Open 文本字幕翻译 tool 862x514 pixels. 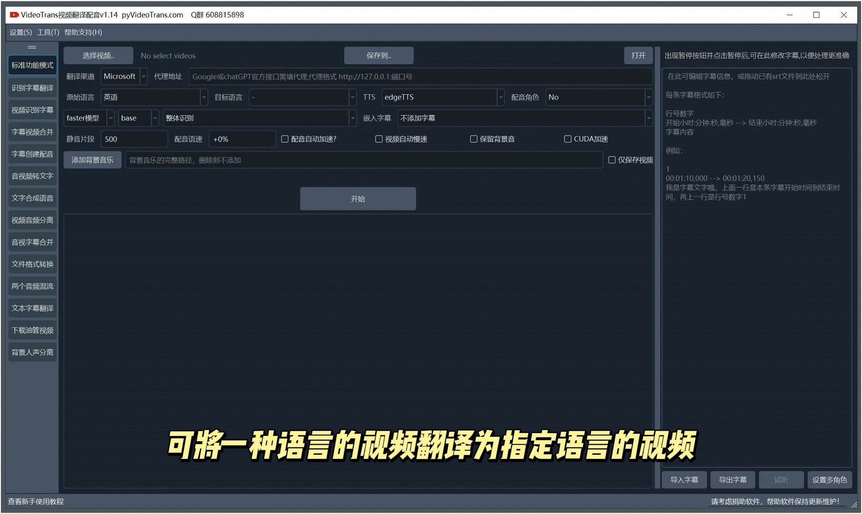(x=32, y=308)
